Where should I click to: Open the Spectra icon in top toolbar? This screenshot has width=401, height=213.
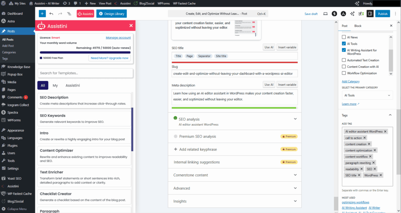point(334,14)
